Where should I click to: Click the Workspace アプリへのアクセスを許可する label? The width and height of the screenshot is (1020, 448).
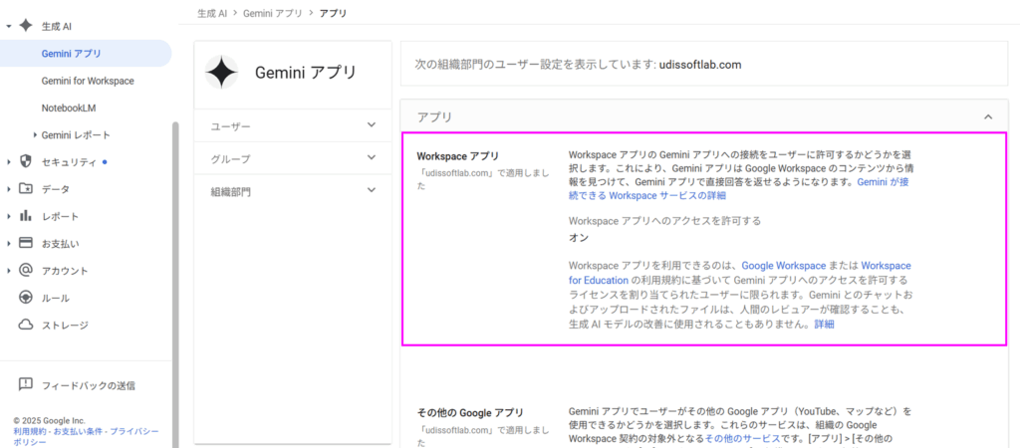coord(664,220)
